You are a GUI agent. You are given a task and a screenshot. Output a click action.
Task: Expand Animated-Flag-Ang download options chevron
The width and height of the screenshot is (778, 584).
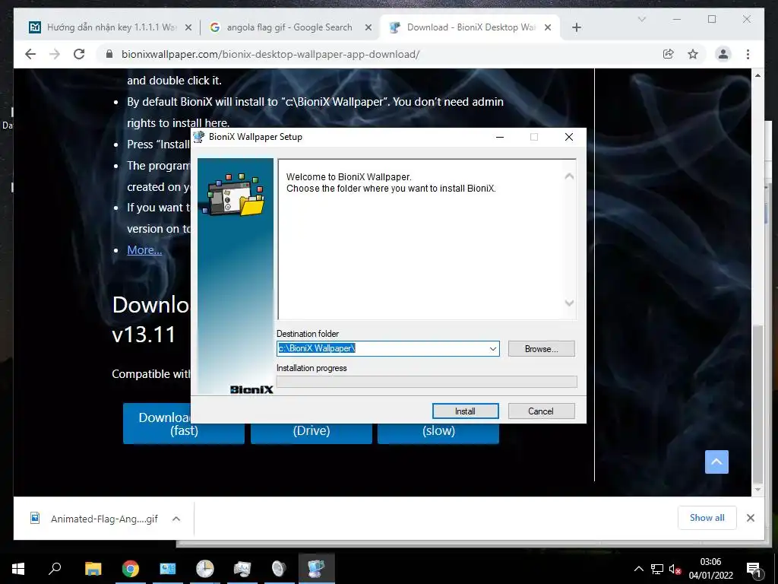coord(176,519)
